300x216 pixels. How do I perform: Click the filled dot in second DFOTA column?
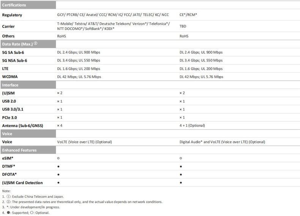tap(181, 175)
